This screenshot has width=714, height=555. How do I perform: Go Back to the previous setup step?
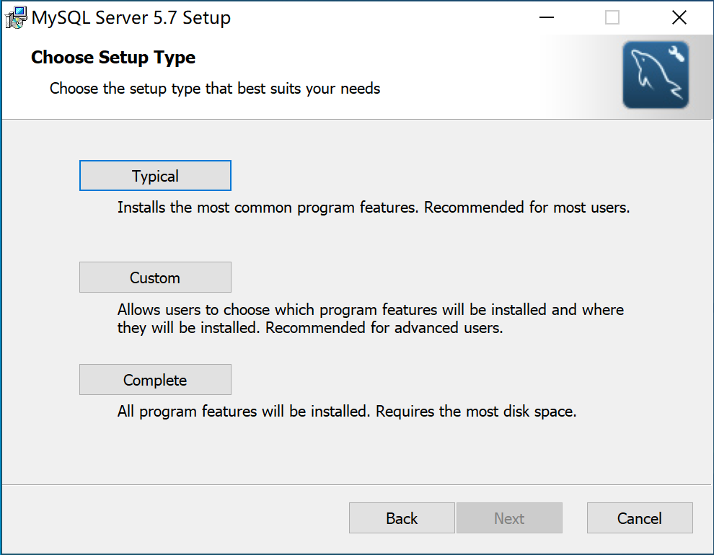pyautogui.click(x=402, y=518)
